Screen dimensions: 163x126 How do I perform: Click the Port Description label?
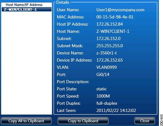(x=73, y=82)
